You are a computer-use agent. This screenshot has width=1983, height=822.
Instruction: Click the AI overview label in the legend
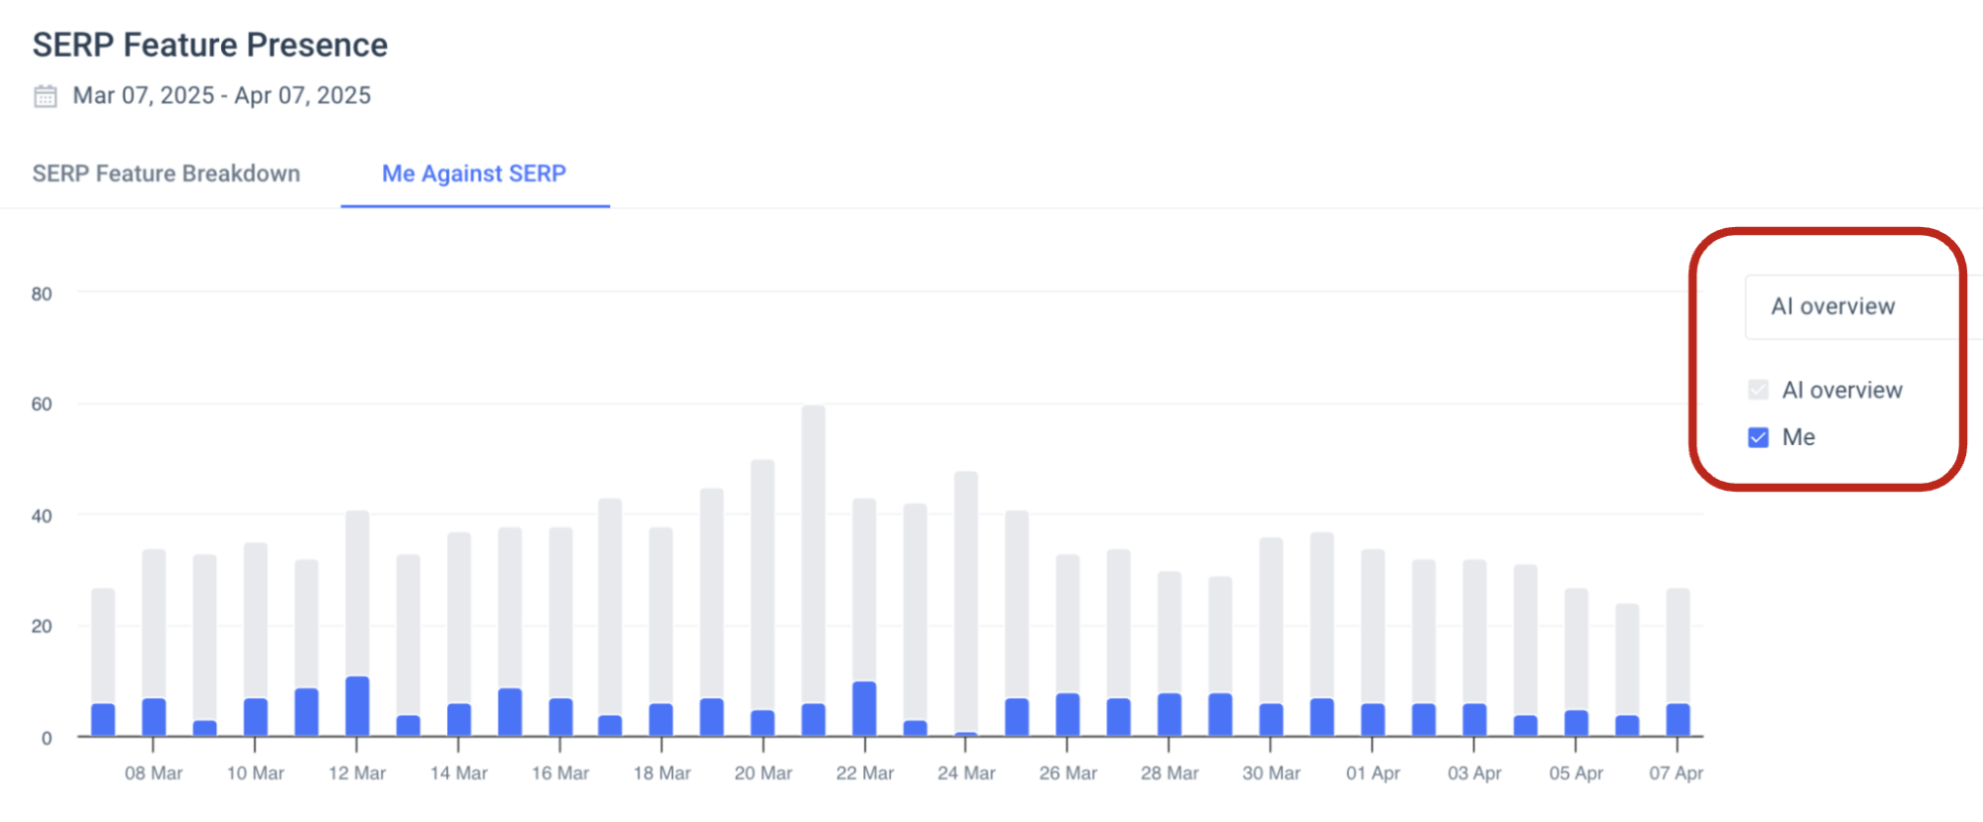[x=1843, y=390]
